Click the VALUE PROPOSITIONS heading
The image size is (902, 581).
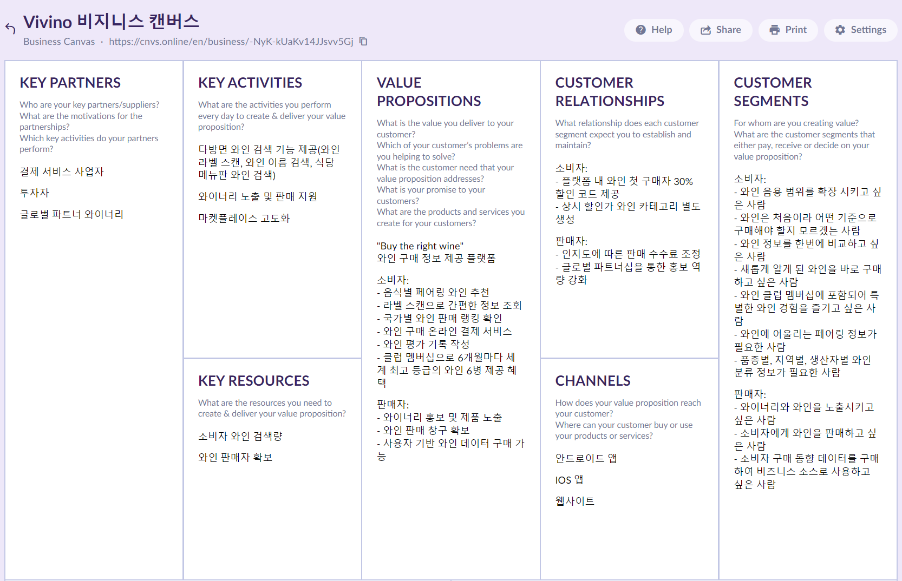click(x=429, y=92)
